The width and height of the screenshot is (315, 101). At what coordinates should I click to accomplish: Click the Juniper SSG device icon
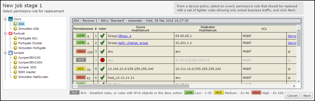point(15,67)
